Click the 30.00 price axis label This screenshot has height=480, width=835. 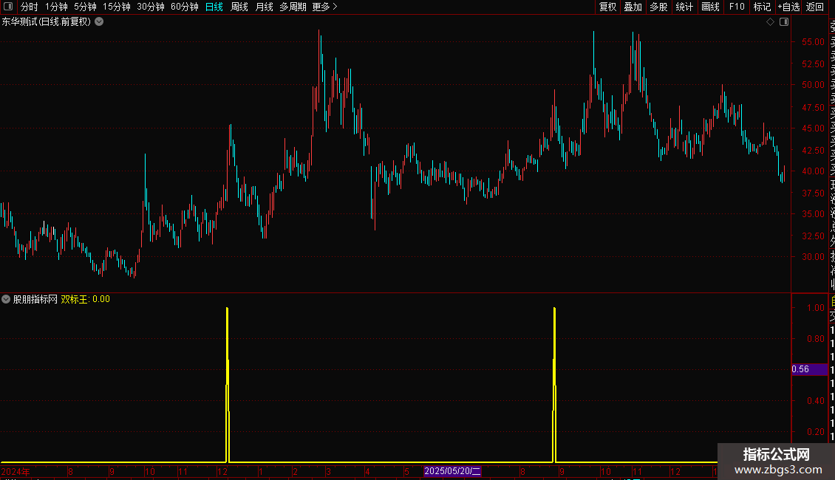(x=813, y=256)
